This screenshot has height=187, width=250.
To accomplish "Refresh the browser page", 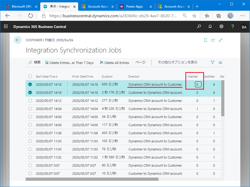I will point(30,16).
